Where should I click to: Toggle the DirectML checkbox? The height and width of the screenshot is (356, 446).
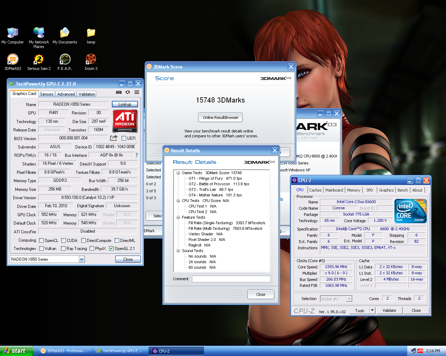point(117,240)
